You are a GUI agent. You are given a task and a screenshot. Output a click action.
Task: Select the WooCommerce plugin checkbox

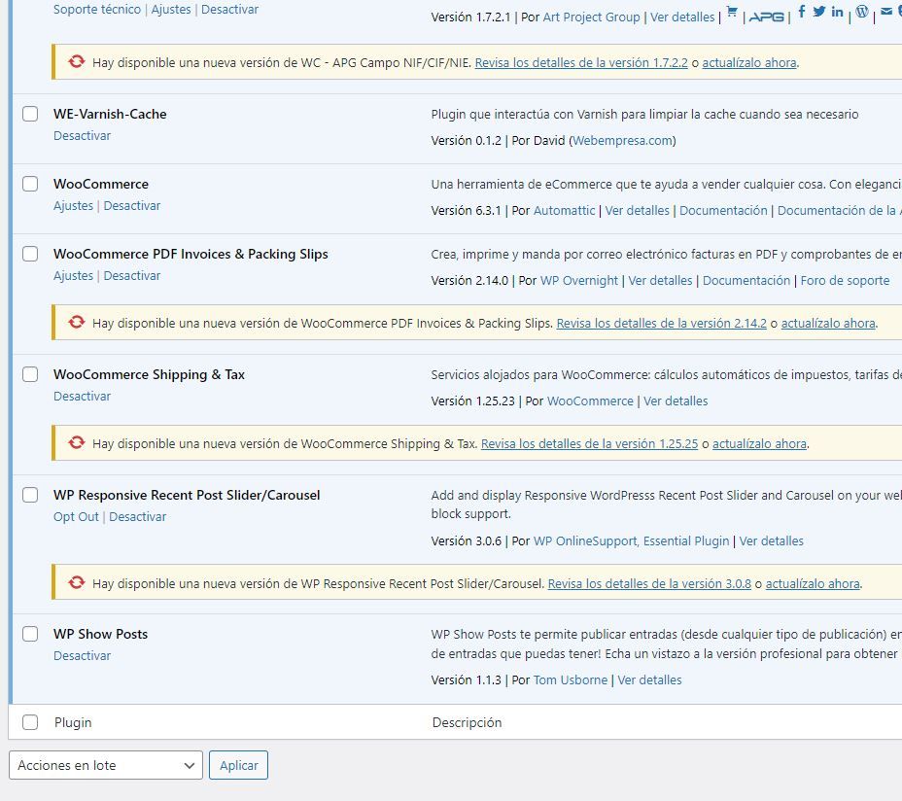pyautogui.click(x=30, y=184)
